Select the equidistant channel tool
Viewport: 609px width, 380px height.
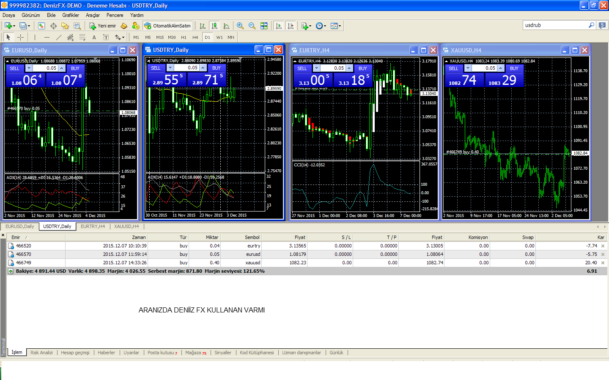(71, 37)
